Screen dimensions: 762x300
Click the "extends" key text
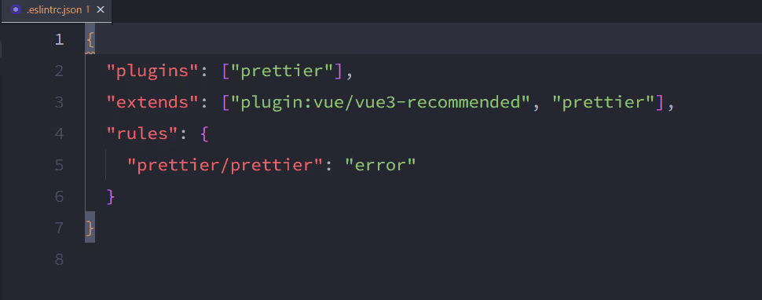(147, 103)
